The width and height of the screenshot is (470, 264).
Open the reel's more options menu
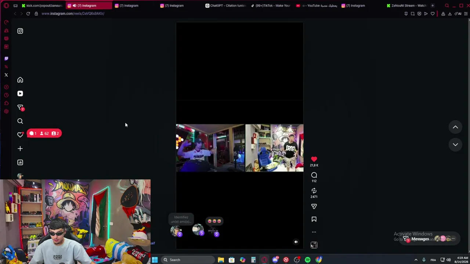pos(314,232)
